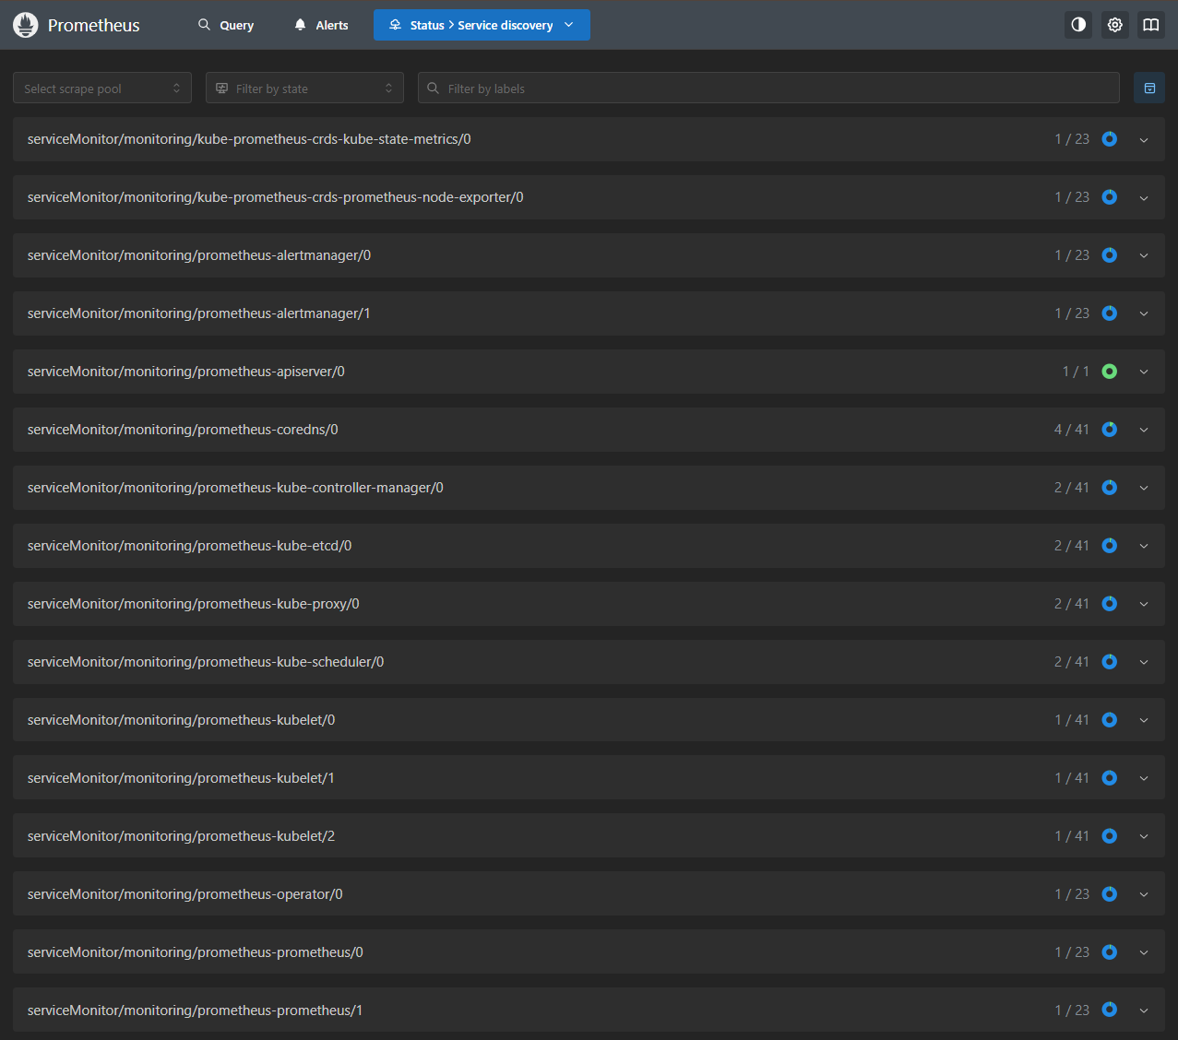Click the collapse-all pools icon button
Image resolution: width=1178 pixels, height=1040 pixels.
tap(1149, 89)
